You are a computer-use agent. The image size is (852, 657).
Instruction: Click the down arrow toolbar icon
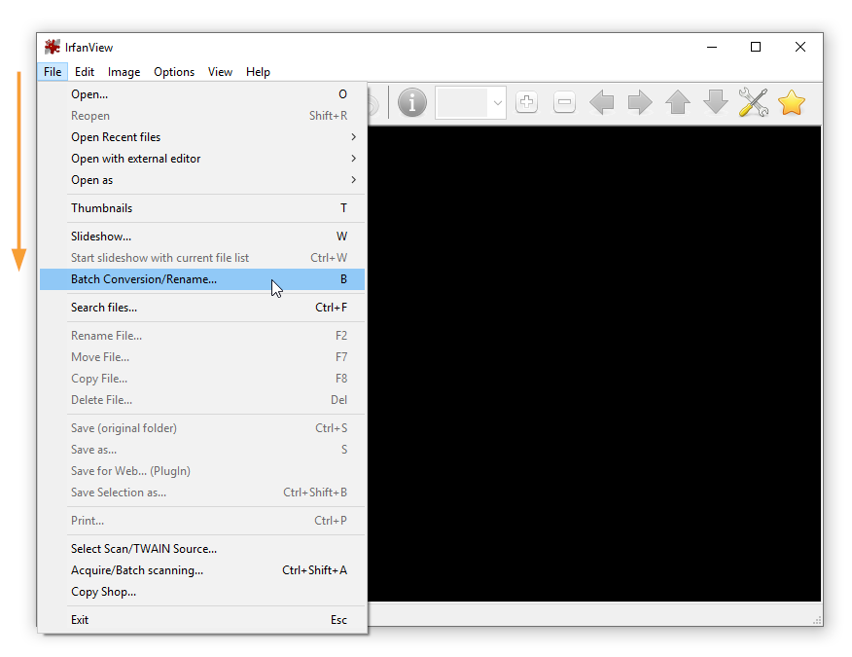click(x=716, y=102)
